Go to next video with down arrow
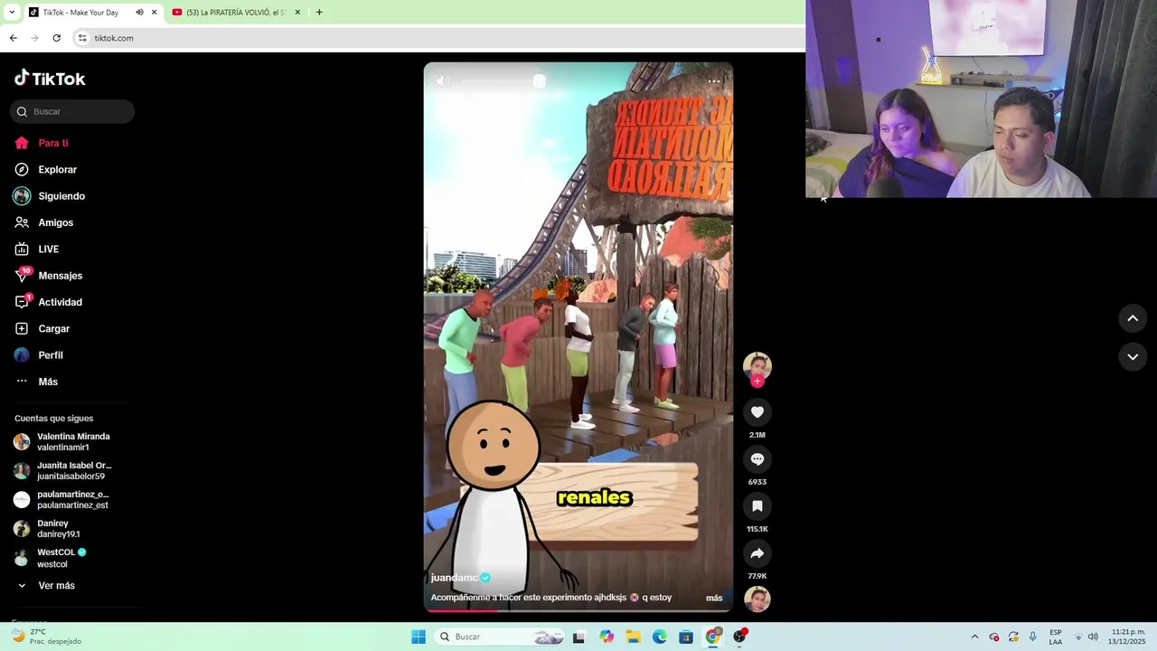This screenshot has width=1157, height=651. pyautogui.click(x=1133, y=357)
